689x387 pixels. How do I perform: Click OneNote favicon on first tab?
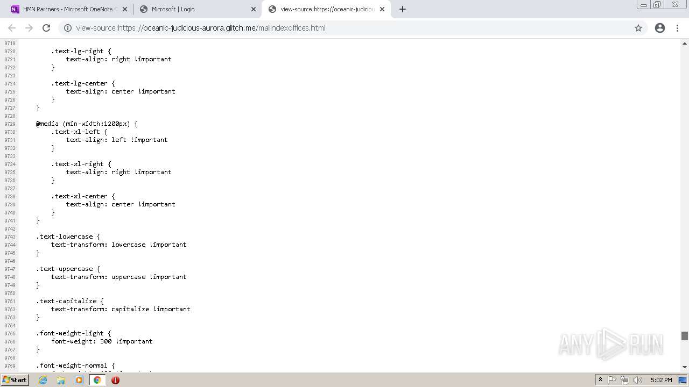(x=15, y=9)
